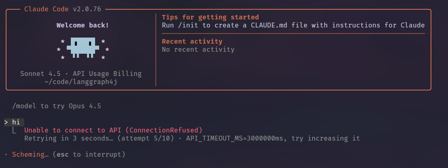Select the 'Recent activity' section heading
Screen dimensions: 448x168
click(x=192, y=41)
